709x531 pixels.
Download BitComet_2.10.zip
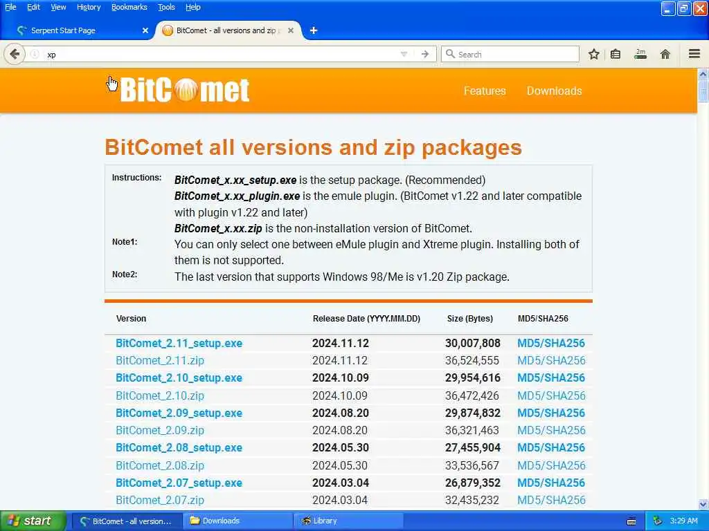pos(160,395)
